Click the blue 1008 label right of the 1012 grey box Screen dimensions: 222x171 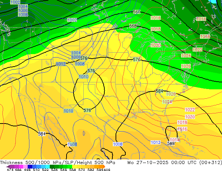coord(80,64)
